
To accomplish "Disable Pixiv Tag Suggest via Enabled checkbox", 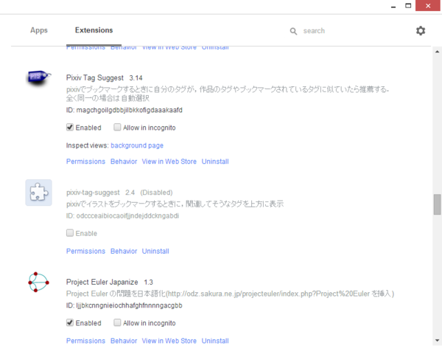I will tap(70, 128).
